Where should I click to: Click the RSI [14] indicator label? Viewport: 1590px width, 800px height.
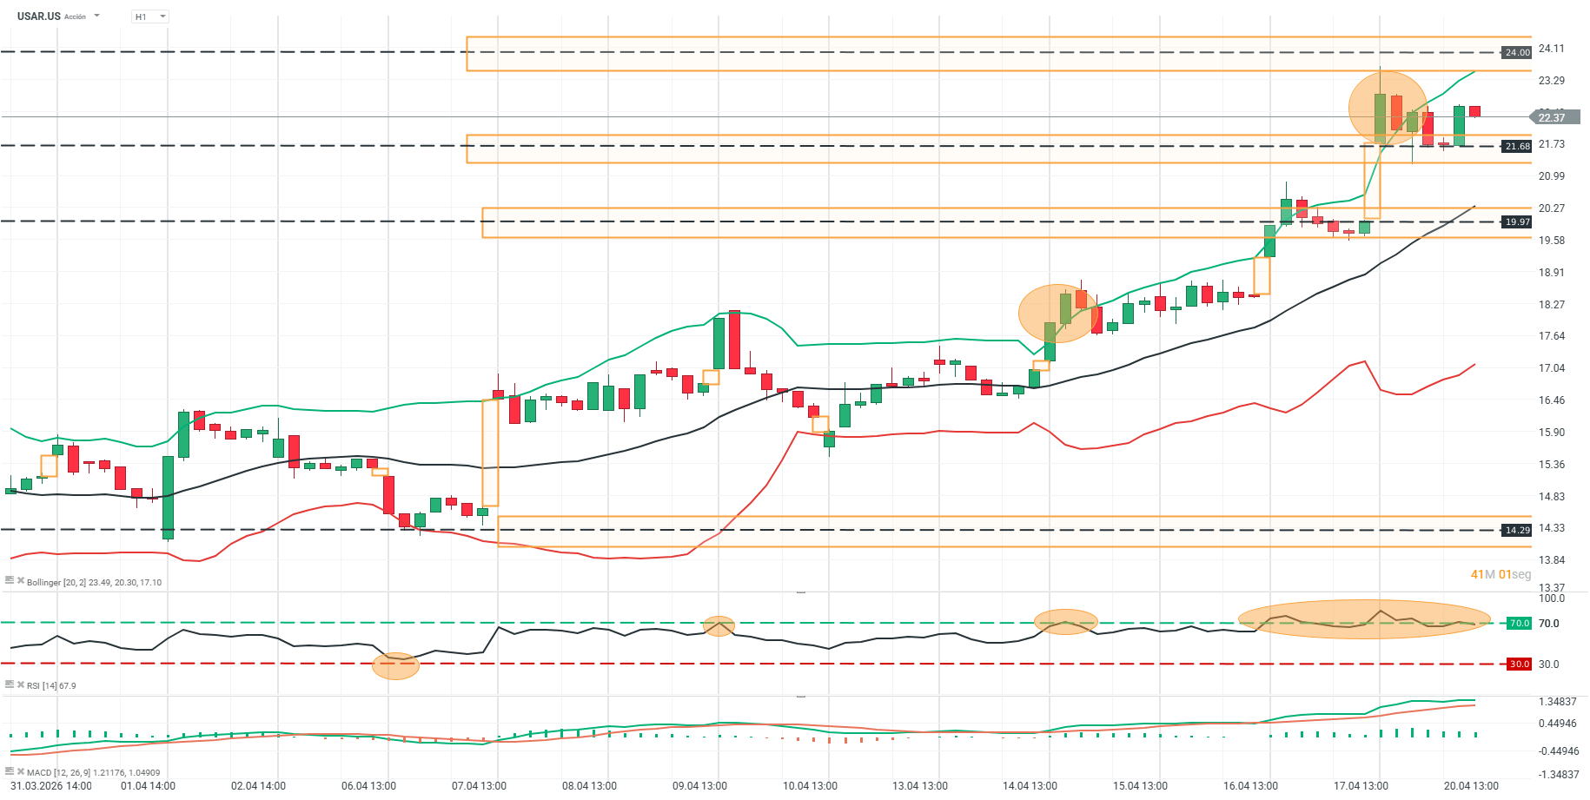click(x=51, y=686)
